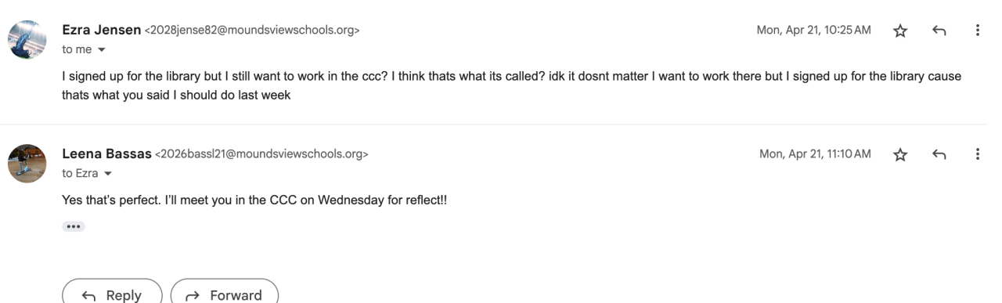Click reply arrow icon on Ezra's email
The image size is (1002, 303).
pos(939,31)
